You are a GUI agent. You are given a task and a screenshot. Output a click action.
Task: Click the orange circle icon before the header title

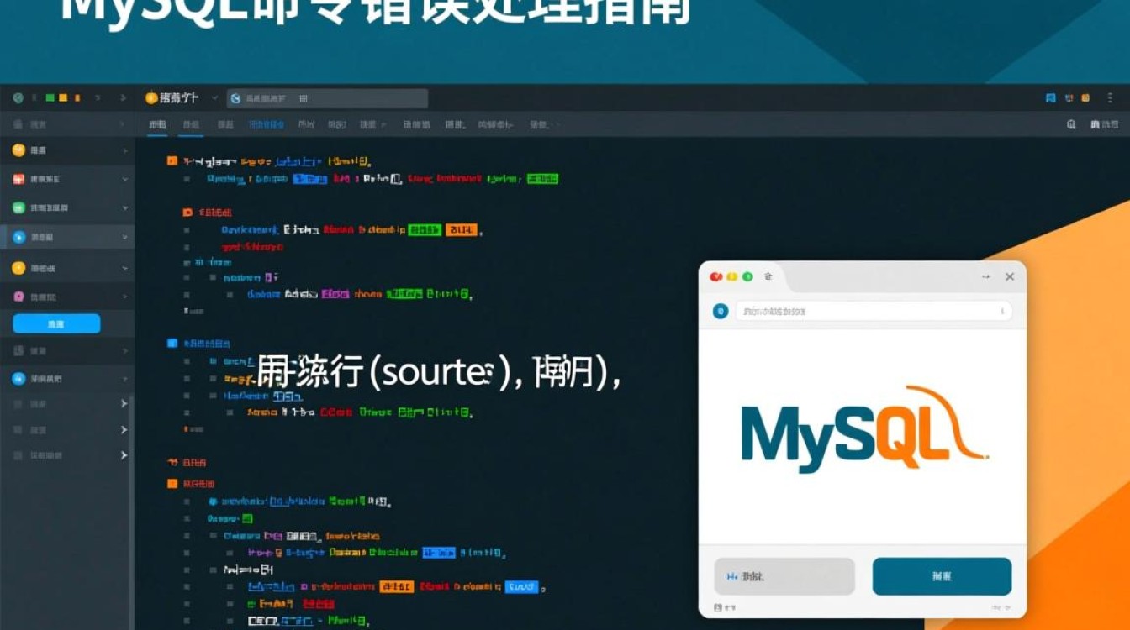[151, 98]
